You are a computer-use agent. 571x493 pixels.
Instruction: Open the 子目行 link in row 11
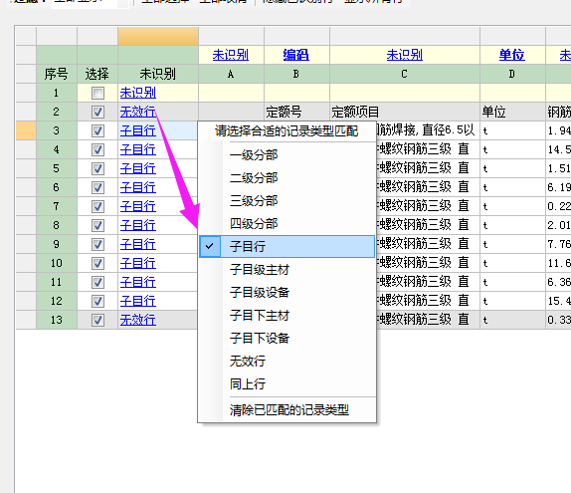click(138, 283)
